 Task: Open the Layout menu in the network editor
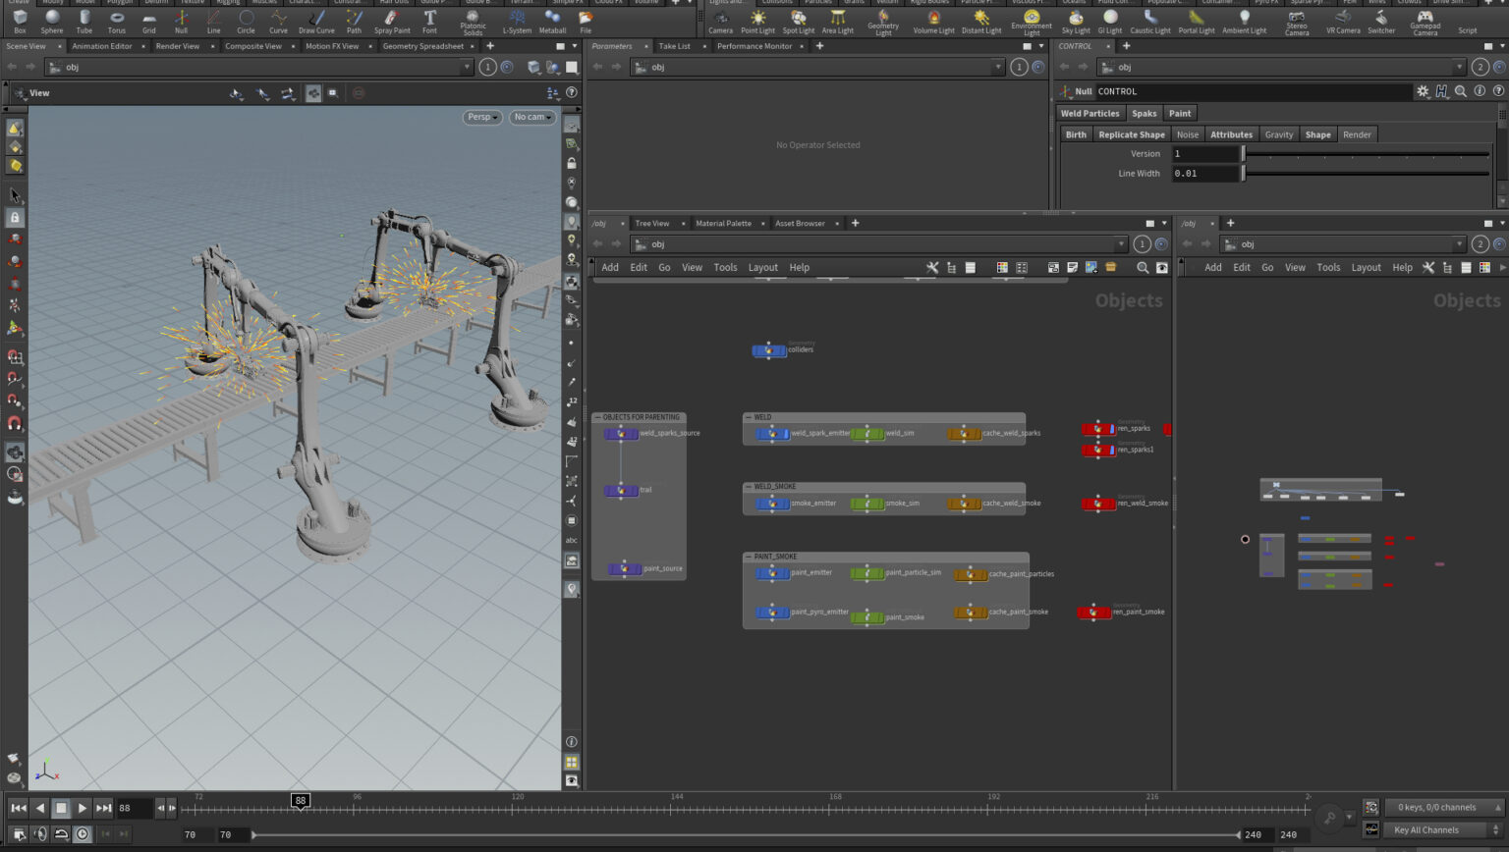pyautogui.click(x=763, y=267)
